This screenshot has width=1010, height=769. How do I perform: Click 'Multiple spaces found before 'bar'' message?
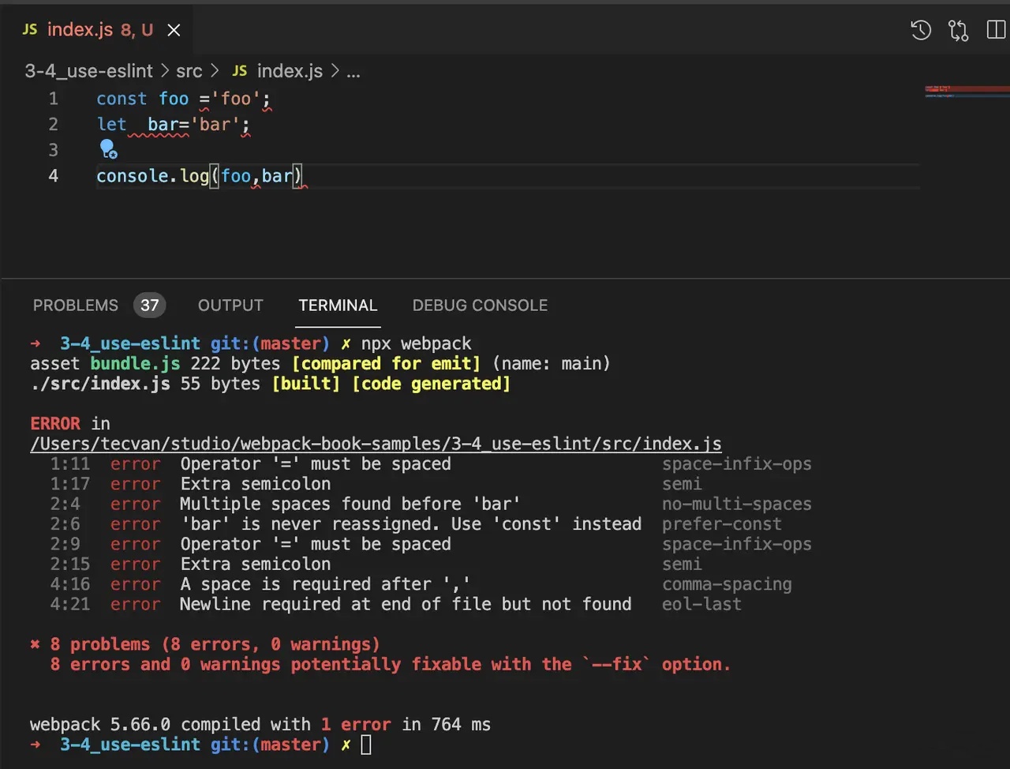(350, 504)
